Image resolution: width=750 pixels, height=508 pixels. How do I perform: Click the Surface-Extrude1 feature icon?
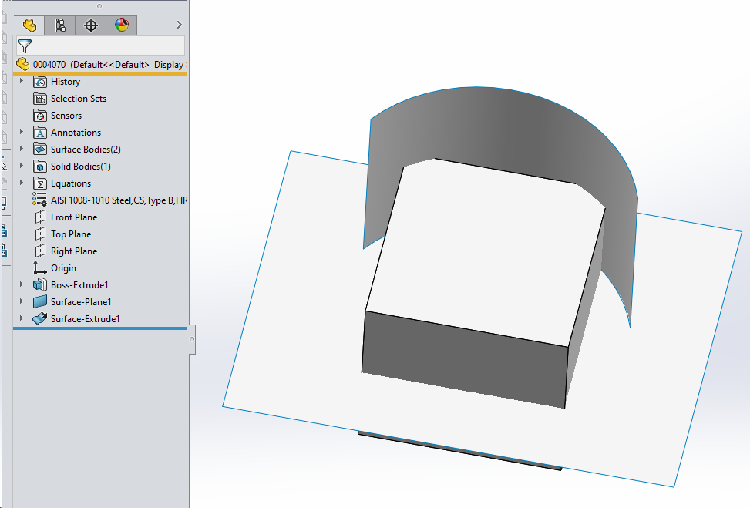[40, 319]
